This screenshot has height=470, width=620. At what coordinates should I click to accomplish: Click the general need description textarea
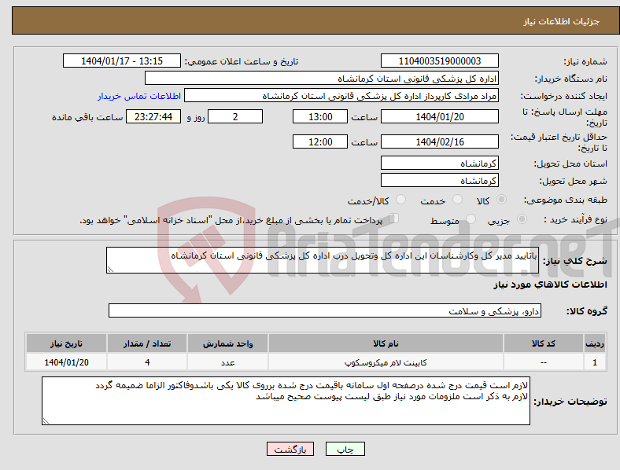323,260
